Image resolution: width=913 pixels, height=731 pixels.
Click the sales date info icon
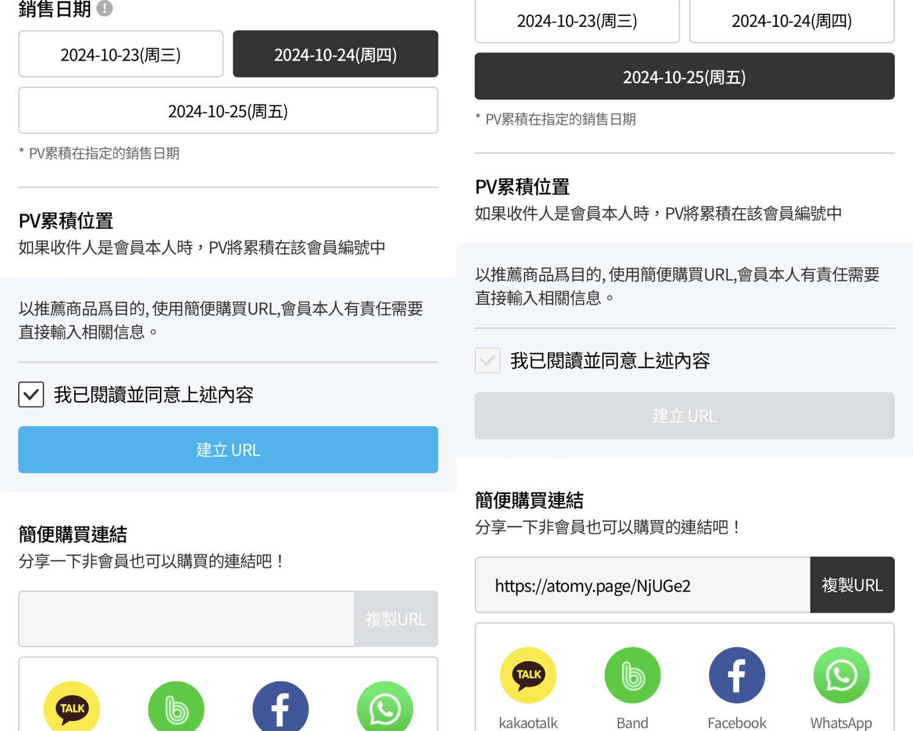(x=105, y=8)
